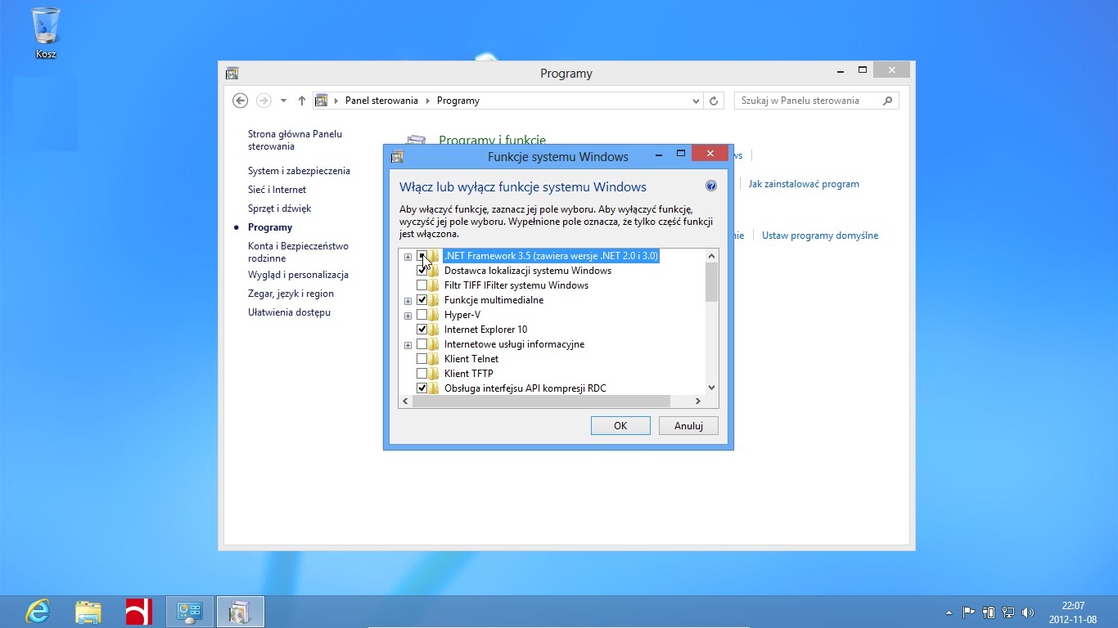
Task: Click the breadcrumb arrow before Panel sterowania
Action: (336, 101)
